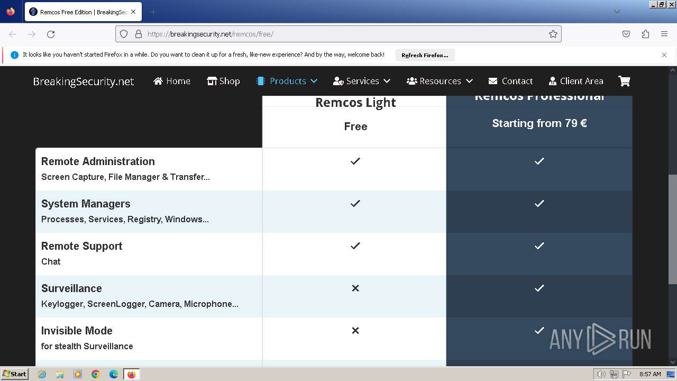Click the Windows Start button
The image size is (677, 381).
point(14,374)
